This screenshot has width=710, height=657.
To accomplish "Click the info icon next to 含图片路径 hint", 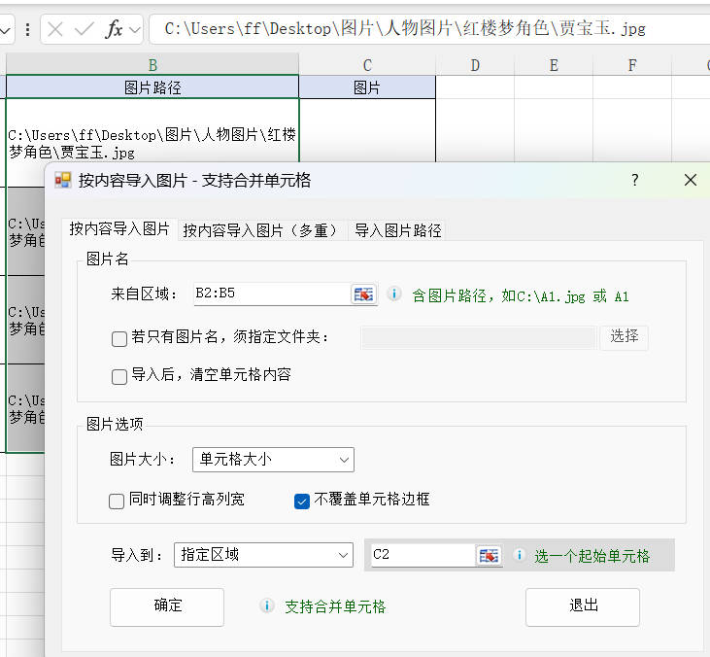I will pos(394,294).
